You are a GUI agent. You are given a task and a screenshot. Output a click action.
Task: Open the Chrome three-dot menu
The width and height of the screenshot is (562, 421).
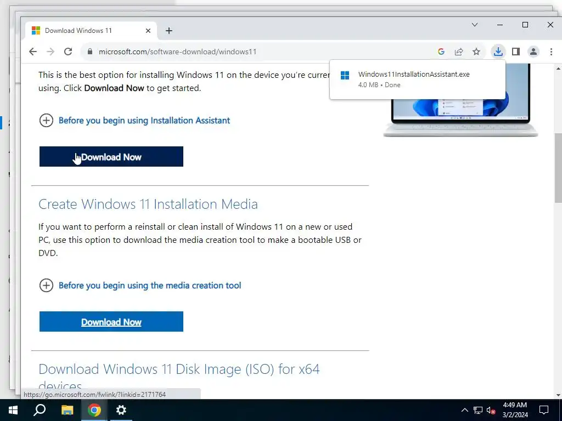pos(551,52)
